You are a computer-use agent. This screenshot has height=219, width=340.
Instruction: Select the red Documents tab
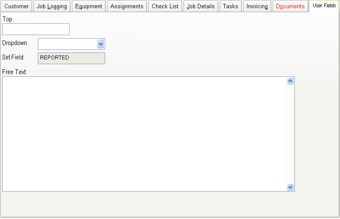(x=290, y=7)
